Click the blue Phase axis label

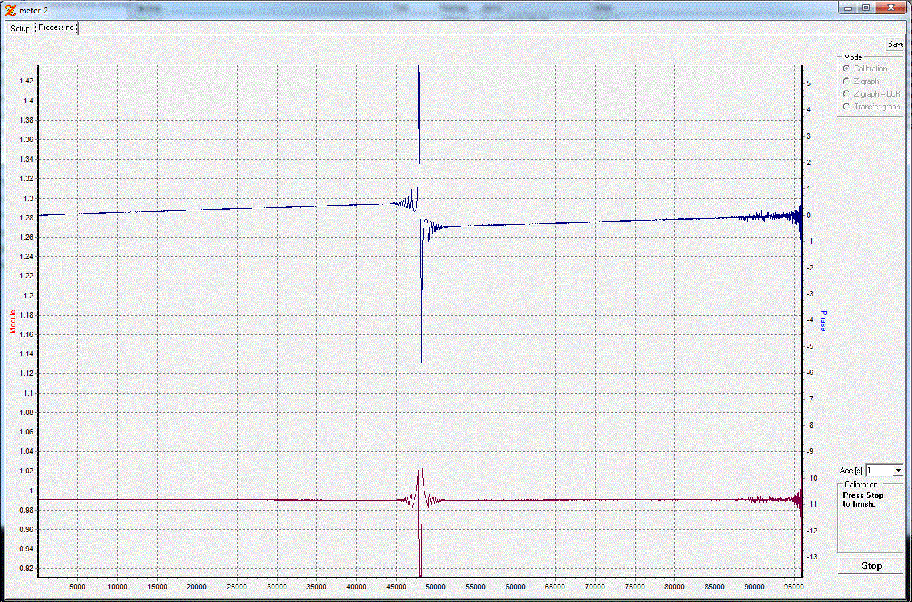(x=823, y=320)
